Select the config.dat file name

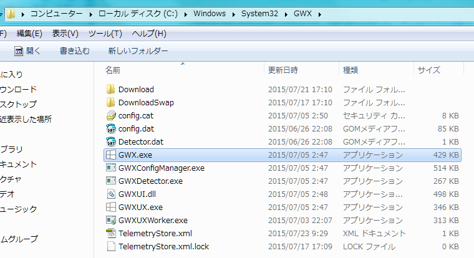tap(136, 129)
